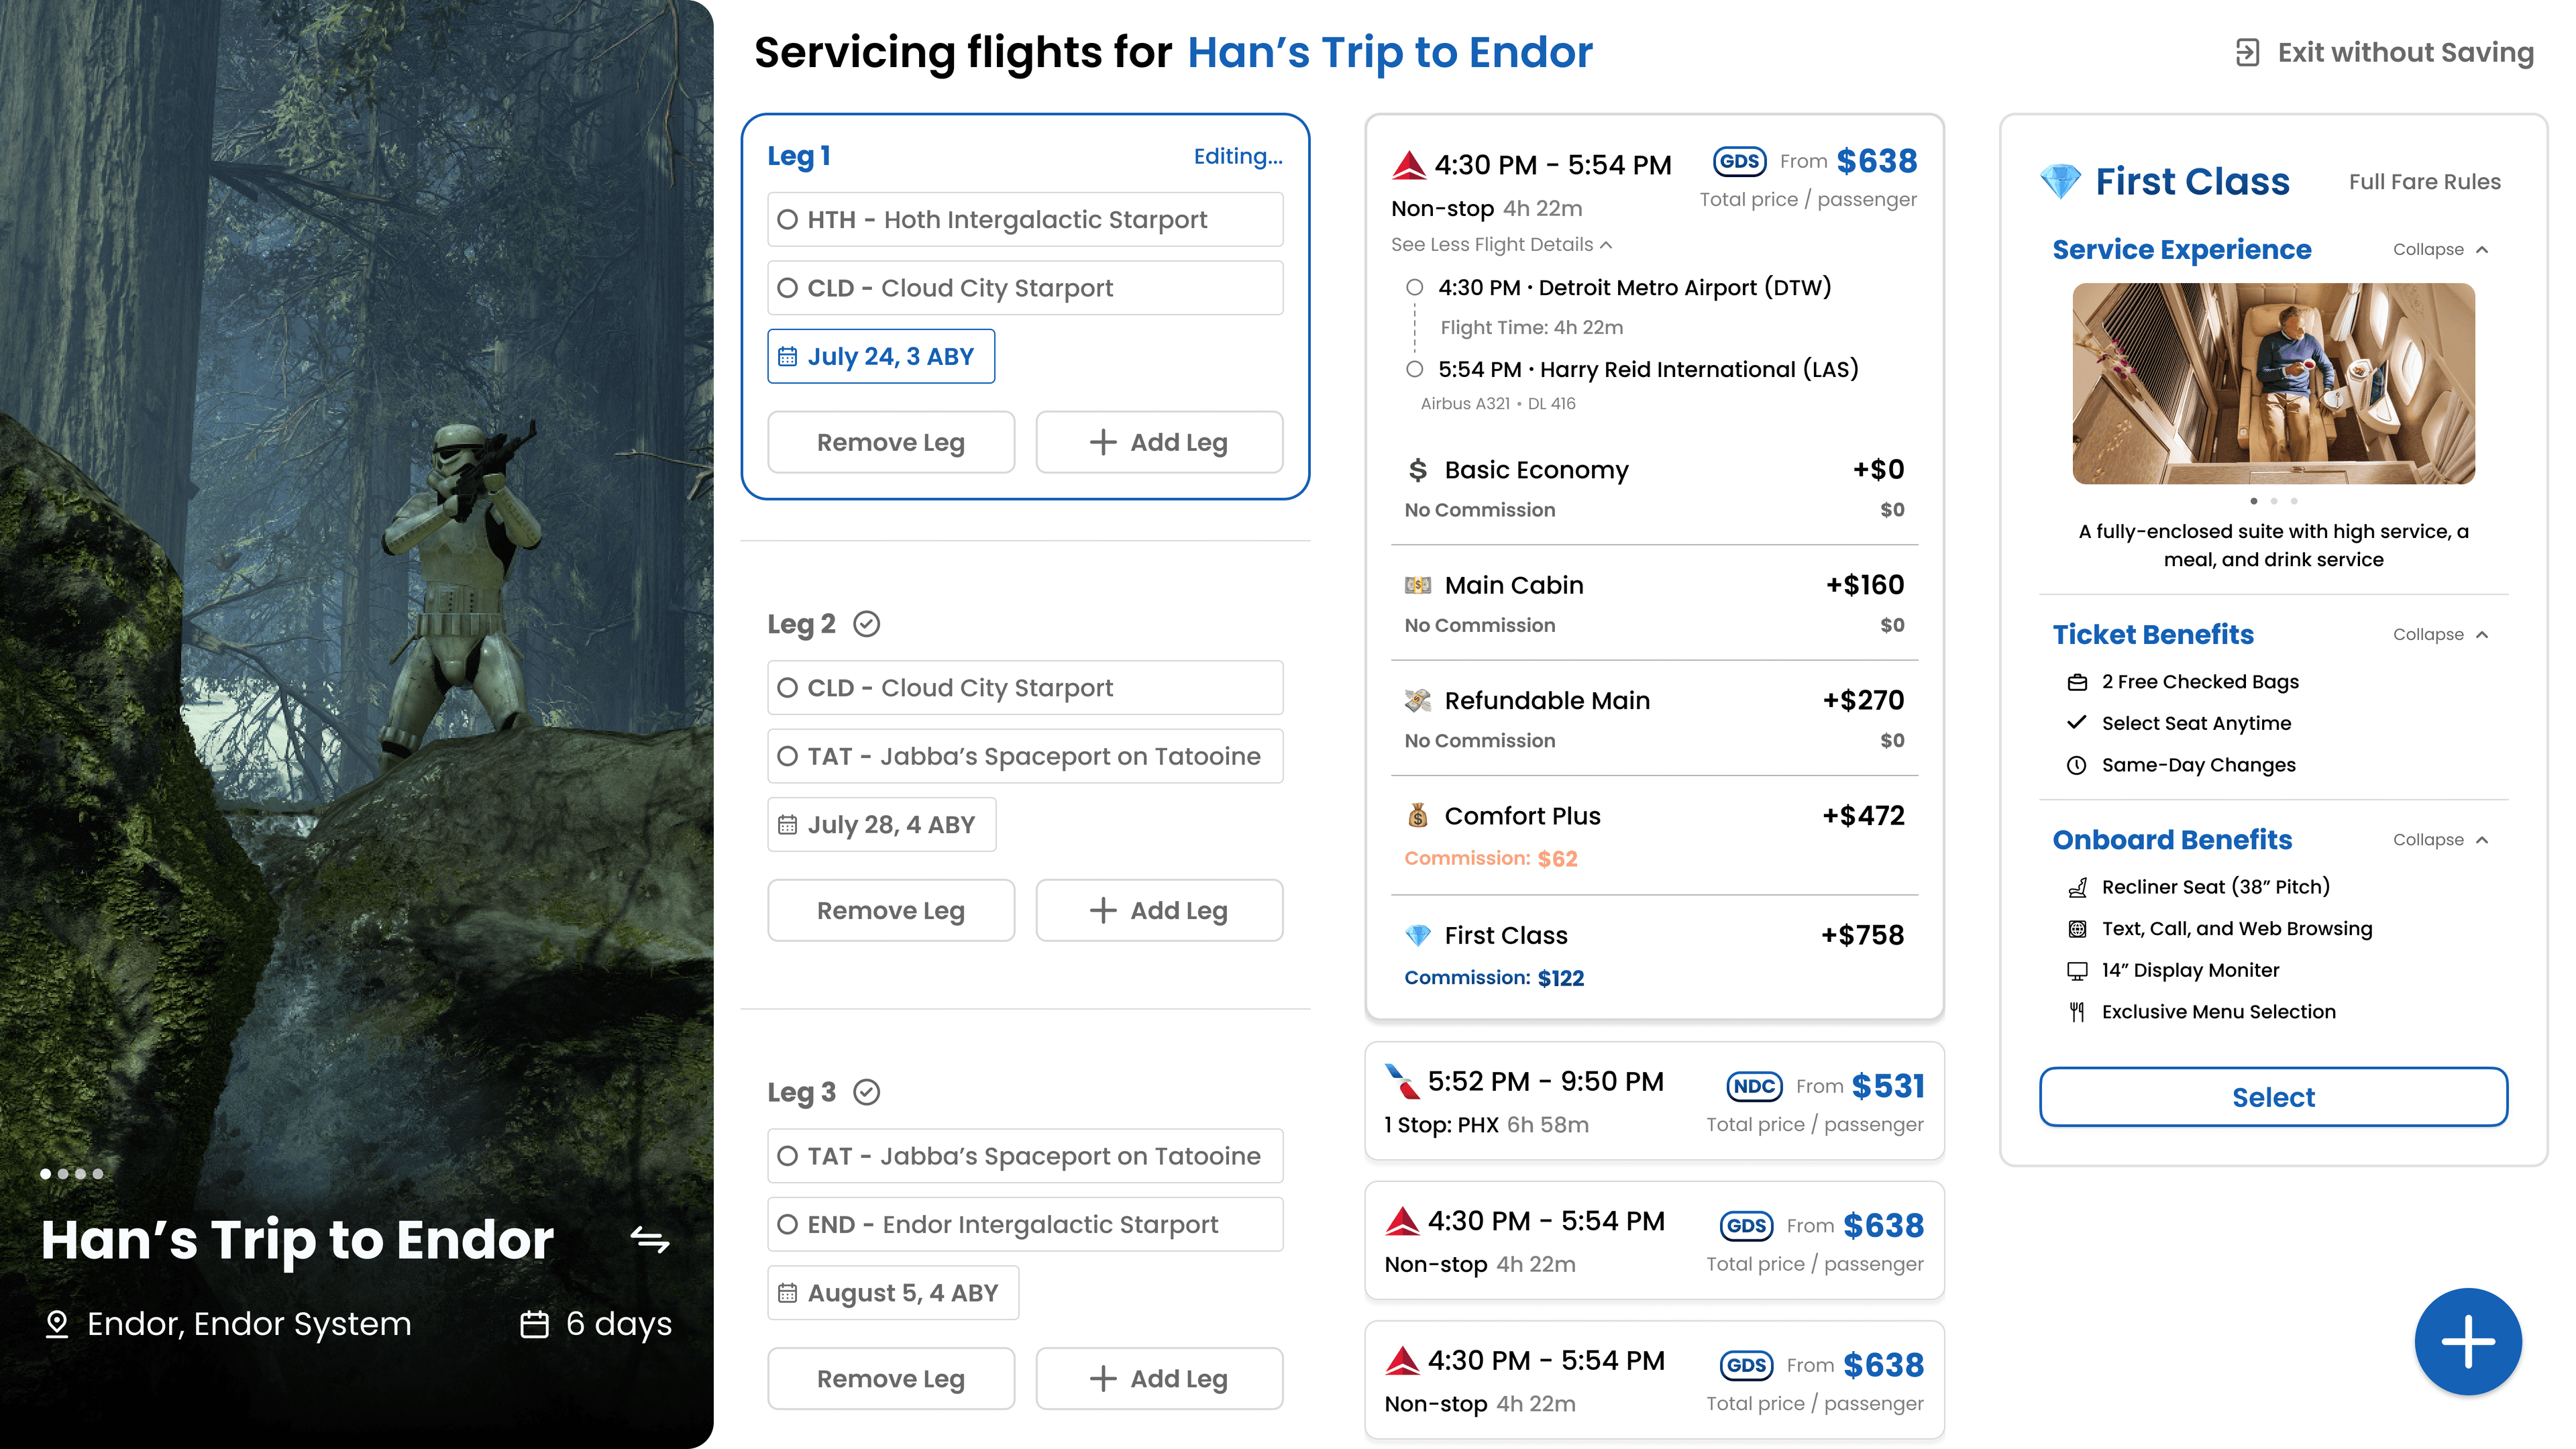Open the First Class suite photo

click(x=2273, y=383)
